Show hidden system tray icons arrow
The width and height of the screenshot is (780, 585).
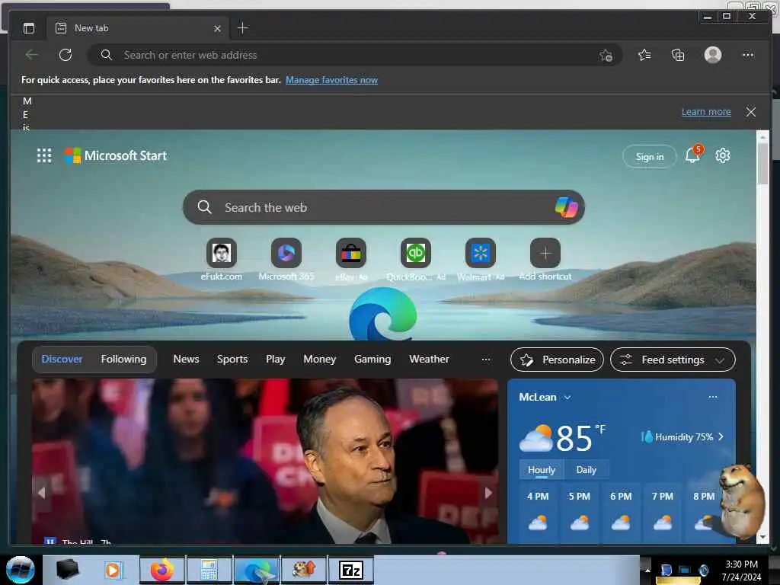click(647, 570)
